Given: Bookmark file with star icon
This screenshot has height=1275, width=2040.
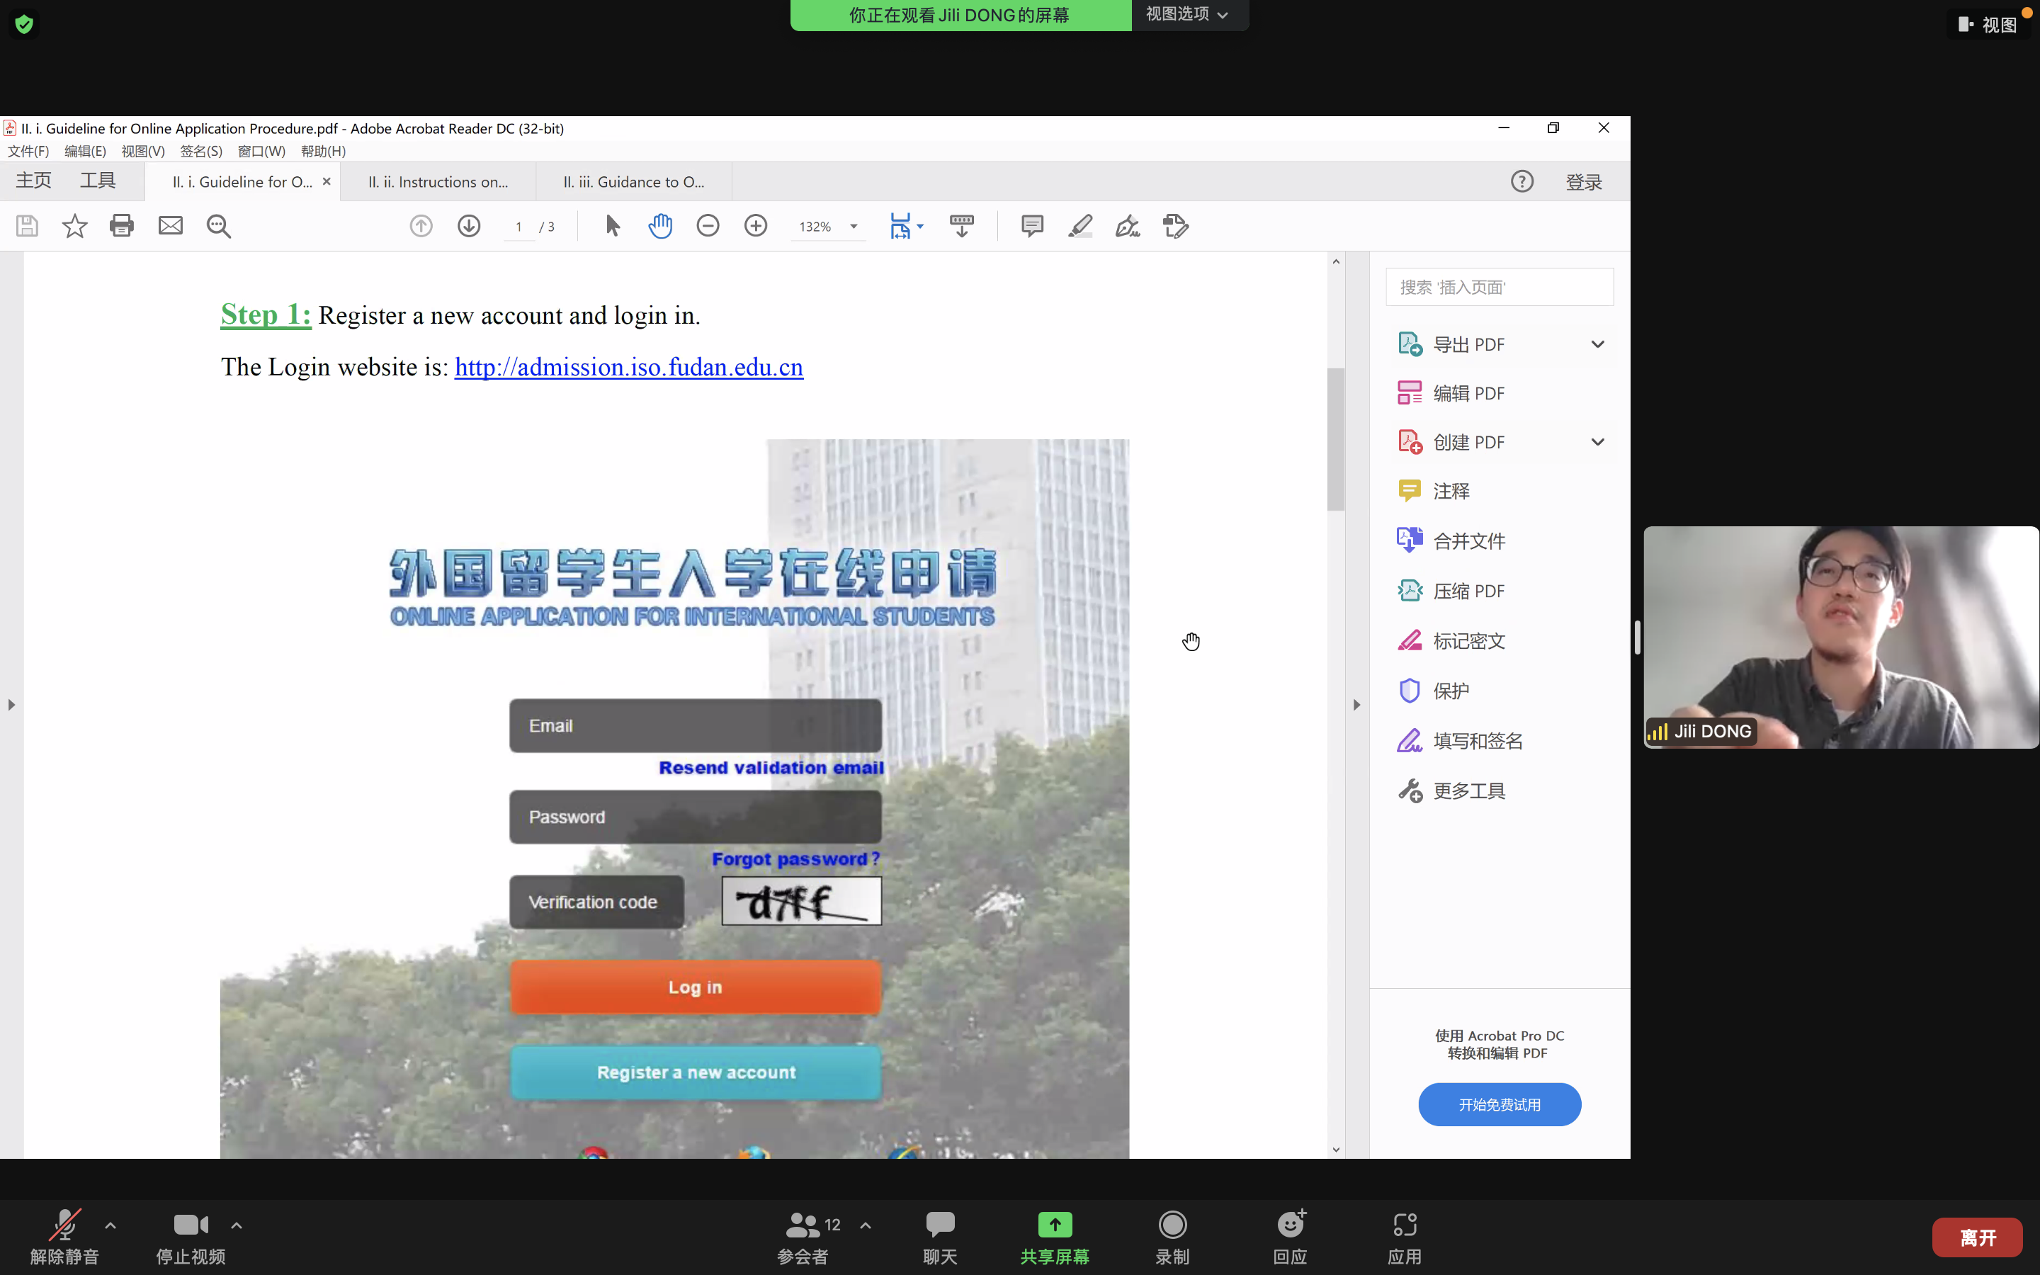Looking at the screenshot, I should pos(74,226).
